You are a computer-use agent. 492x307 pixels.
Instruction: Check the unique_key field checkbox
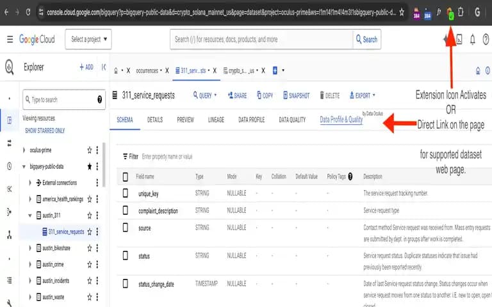(125, 193)
